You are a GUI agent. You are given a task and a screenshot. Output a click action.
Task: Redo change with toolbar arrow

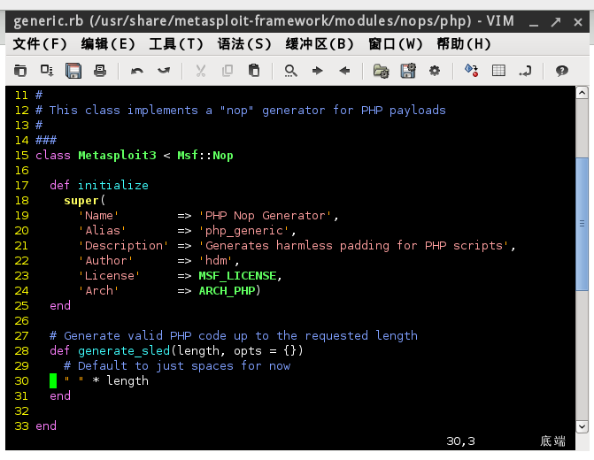coord(164,71)
